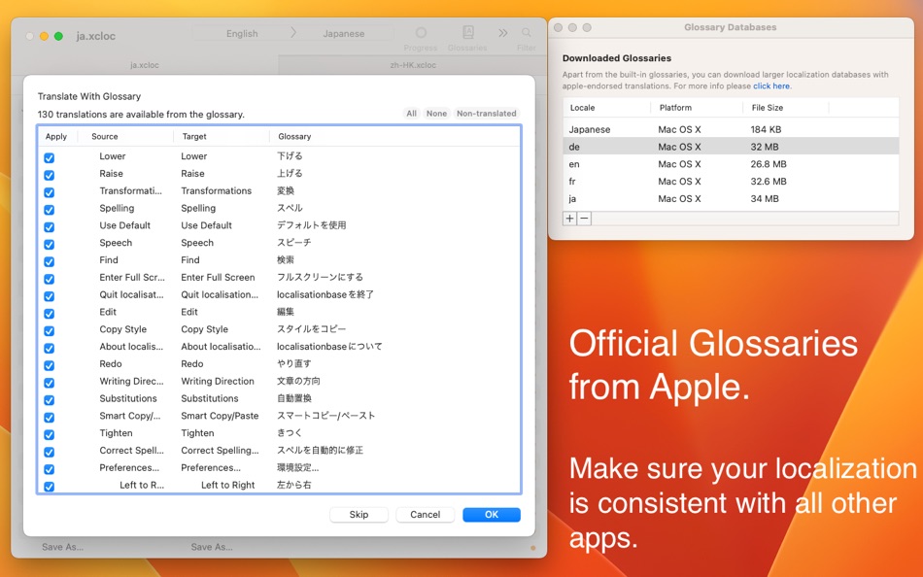The image size is (923, 577).
Task: Click the toolbar overflow chevrons icon
Action: coord(502,33)
